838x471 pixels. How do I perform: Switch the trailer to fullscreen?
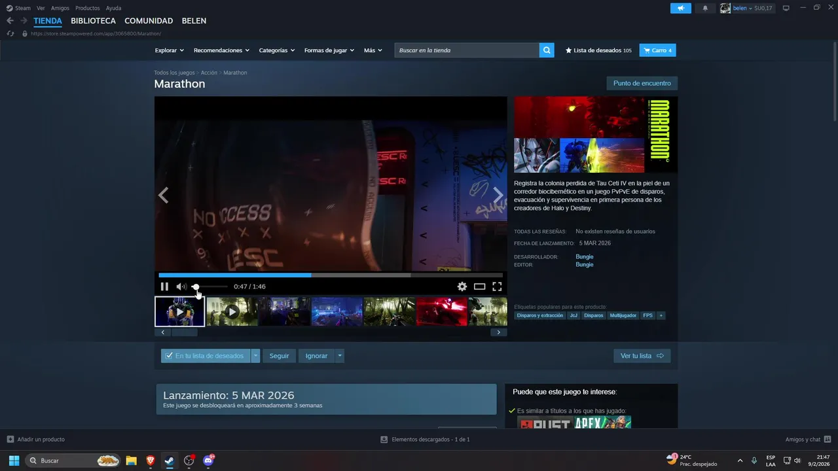point(497,287)
